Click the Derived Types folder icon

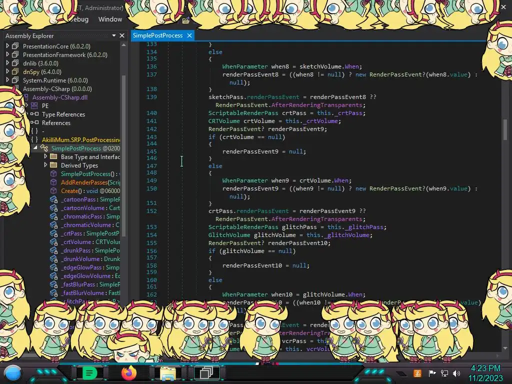point(53,165)
